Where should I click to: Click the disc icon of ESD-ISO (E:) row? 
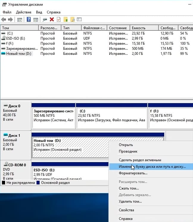pos(3,38)
